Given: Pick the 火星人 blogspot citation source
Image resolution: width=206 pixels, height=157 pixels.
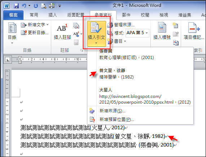Looking at the screenshot, I should pyautogui.click(x=140, y=96).
